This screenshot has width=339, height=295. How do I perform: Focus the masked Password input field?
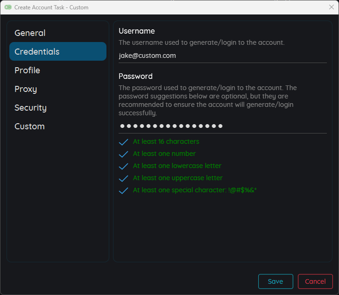[x=222, y=126]
